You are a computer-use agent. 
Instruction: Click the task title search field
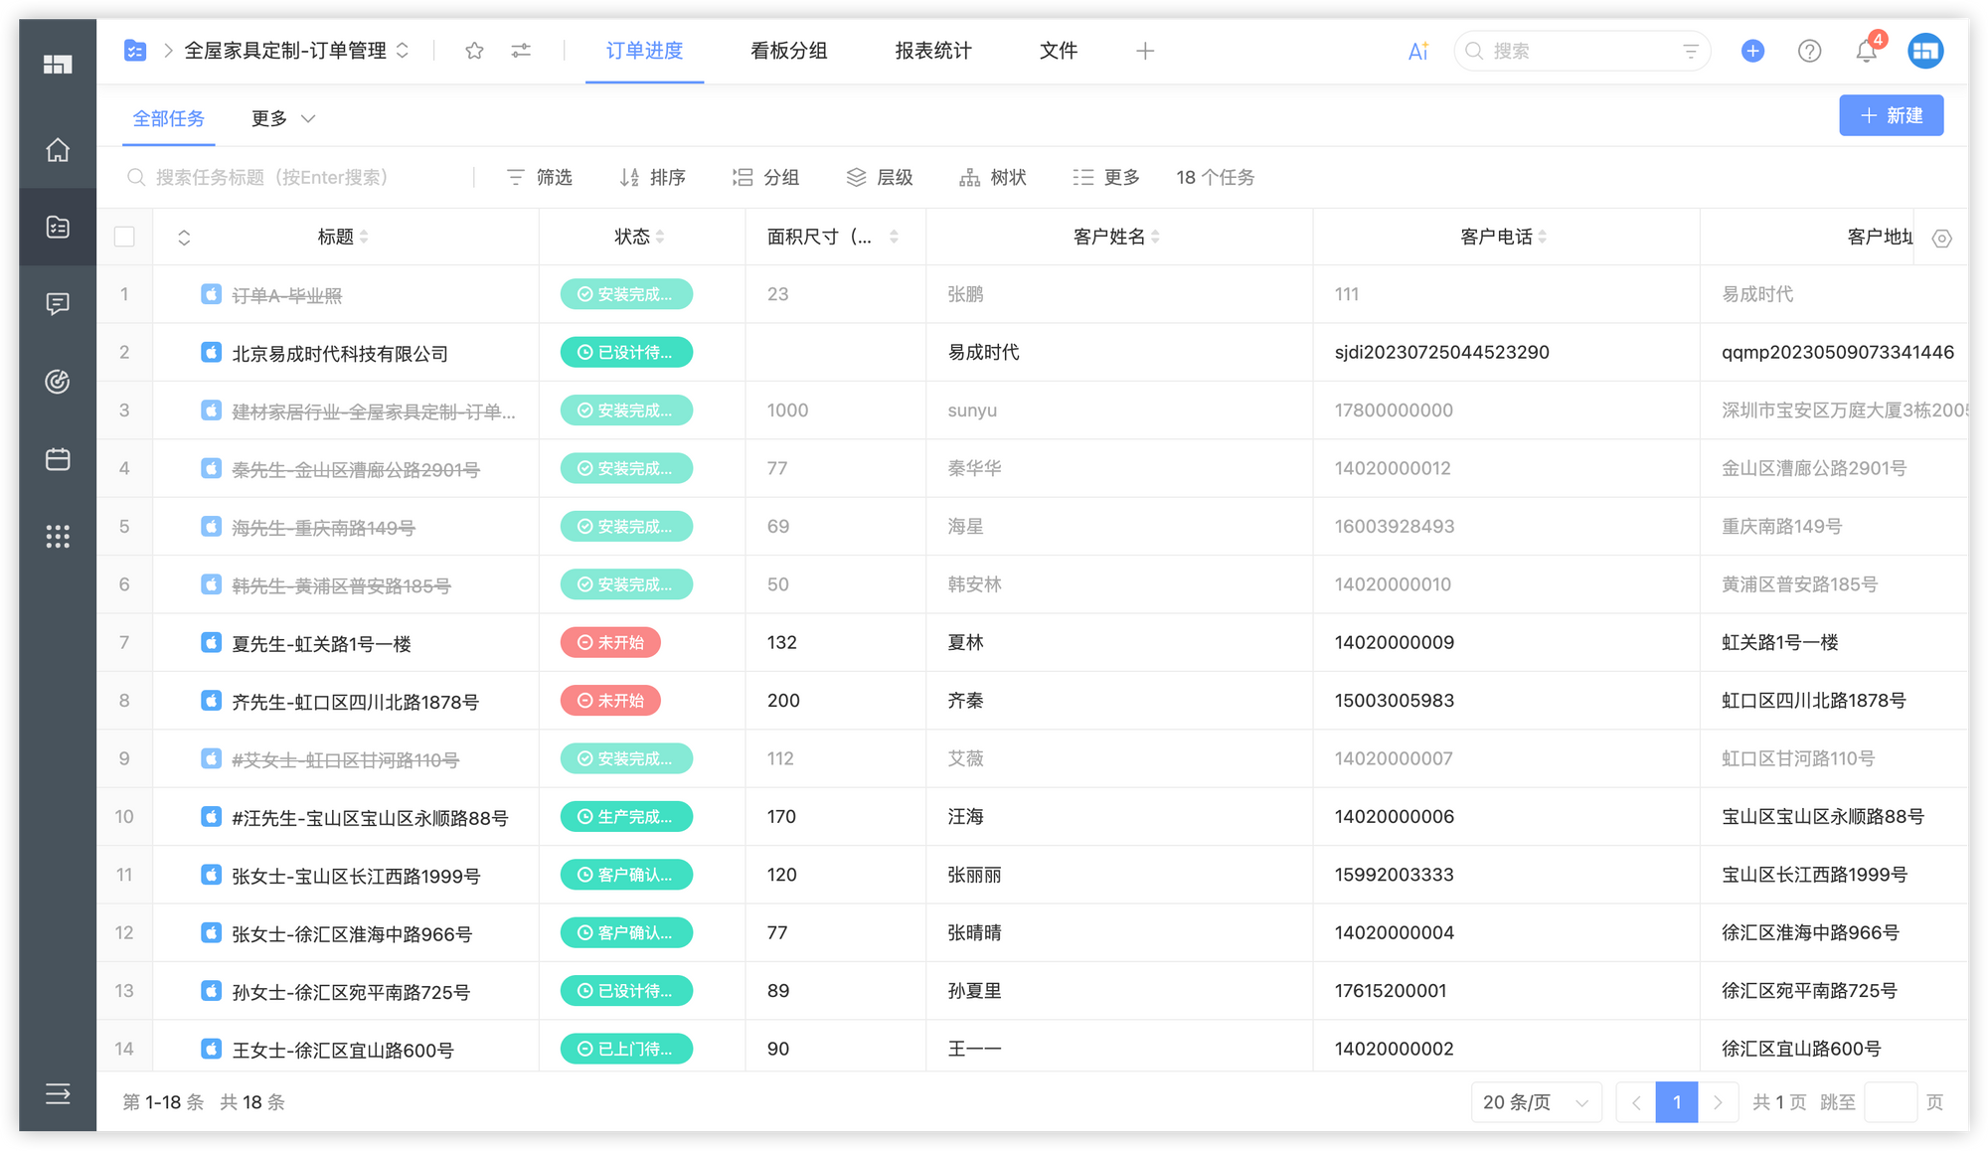(x=298, y=177)
